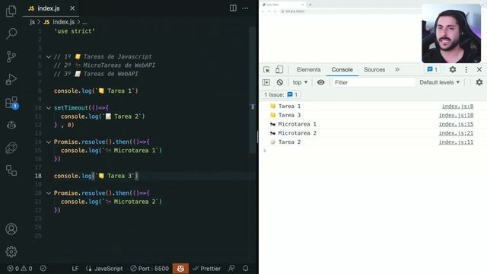Click the Port : 5500 Live Server item
This screenshot has width=487, height=274.
click(x=150, y=269)
